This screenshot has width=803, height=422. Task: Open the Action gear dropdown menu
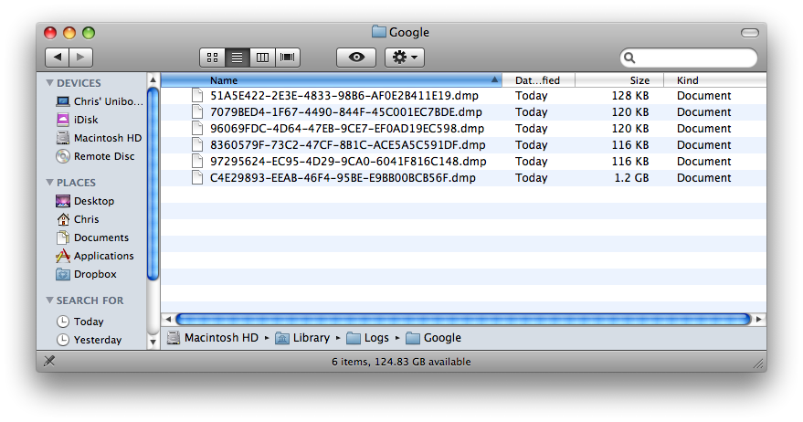point(405,58)
